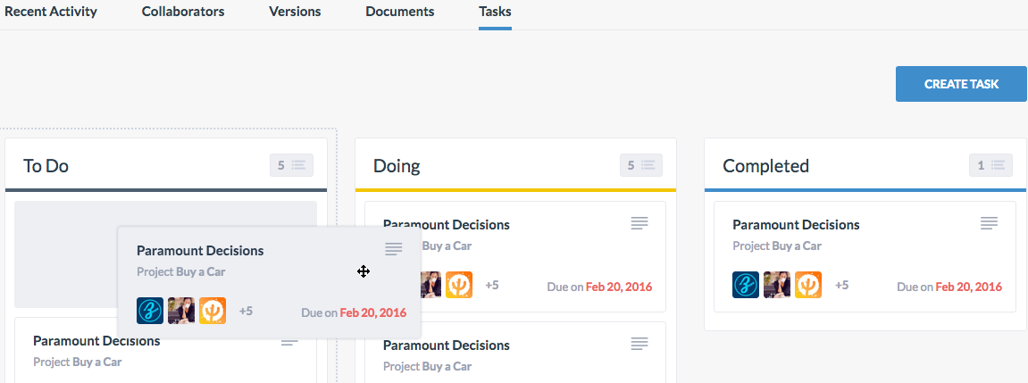
Task: Click the orange avatar in the Doing card
Action: click(459, 286)
